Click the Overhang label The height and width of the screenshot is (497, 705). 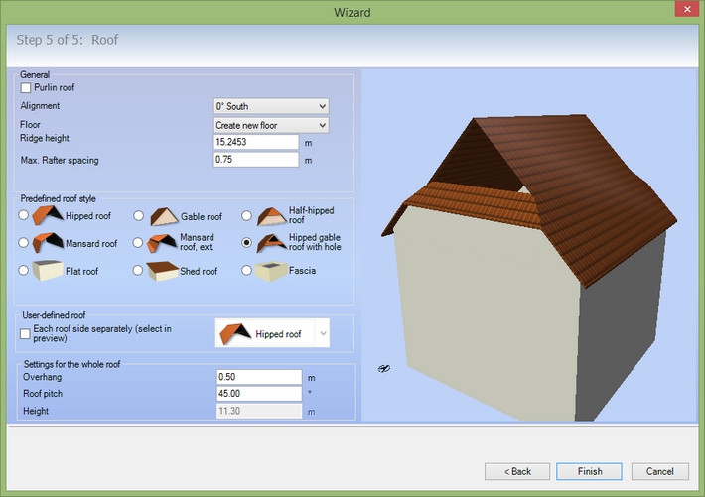coord(43,377)
